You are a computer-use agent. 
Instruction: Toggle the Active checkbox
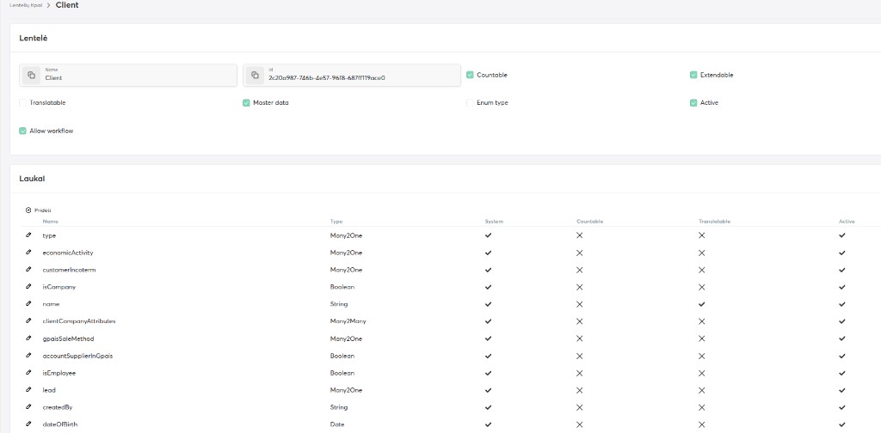pyautogui.click(x=694, y=102)
